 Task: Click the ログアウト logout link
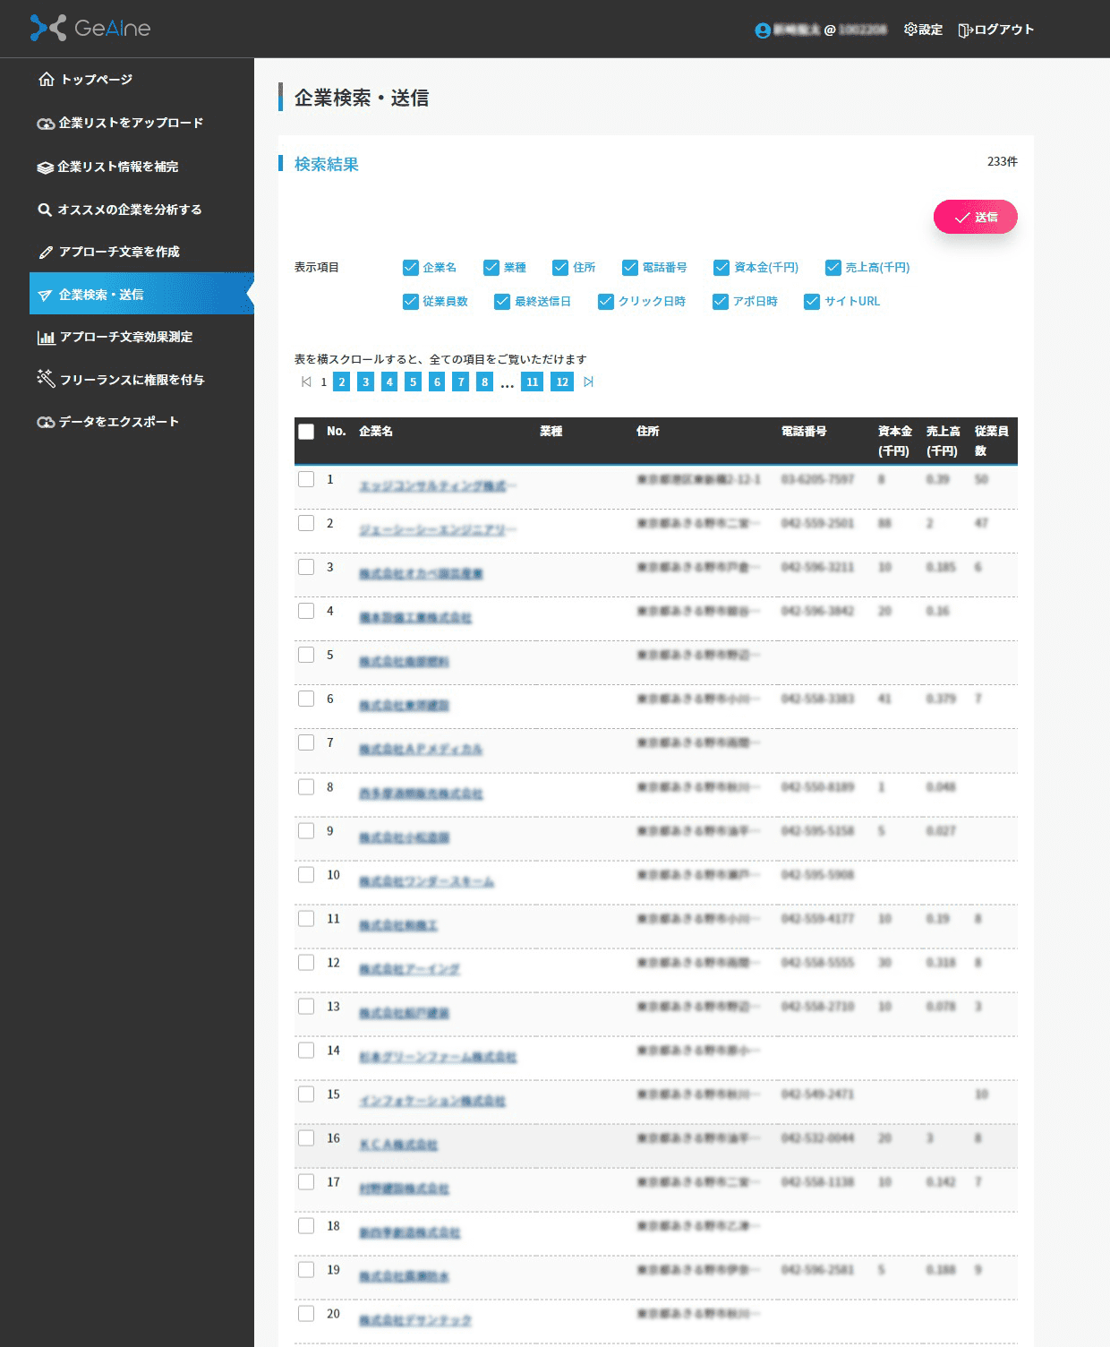996,30
